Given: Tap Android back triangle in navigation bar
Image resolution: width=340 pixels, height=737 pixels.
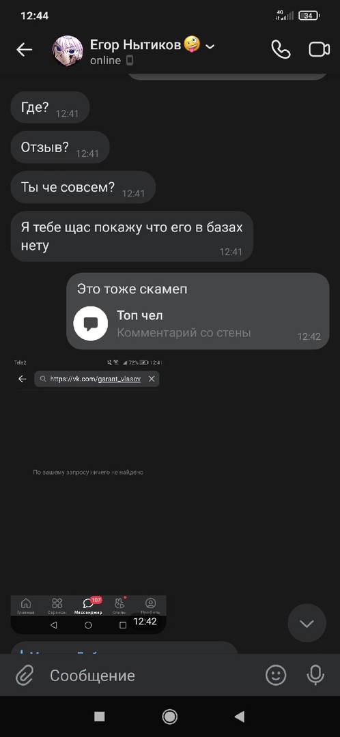Looking at the screenshot, I should pyautogui.click(x=240, y=717).
